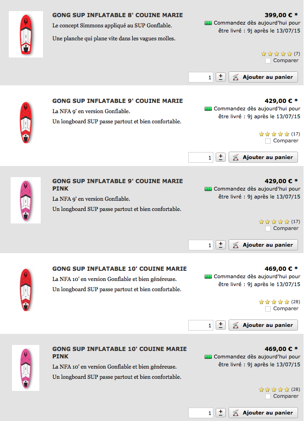Check Comparer for the 8' Couine Marie
The width and height of the screenshot is (304, 421).
268,61
